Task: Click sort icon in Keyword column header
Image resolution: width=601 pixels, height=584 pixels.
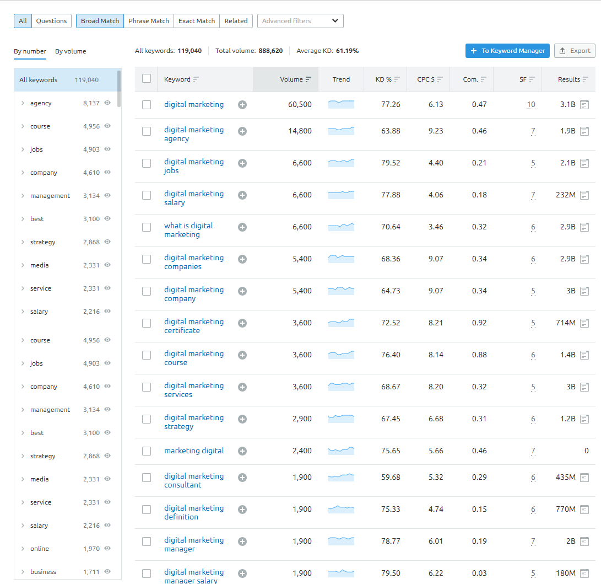Action: (x=196, y=79)
